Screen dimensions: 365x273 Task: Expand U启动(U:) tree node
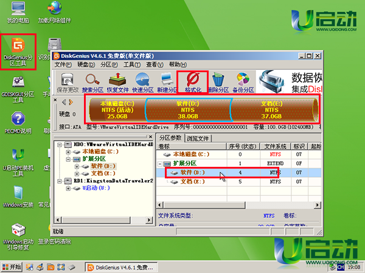pos(68,188)
